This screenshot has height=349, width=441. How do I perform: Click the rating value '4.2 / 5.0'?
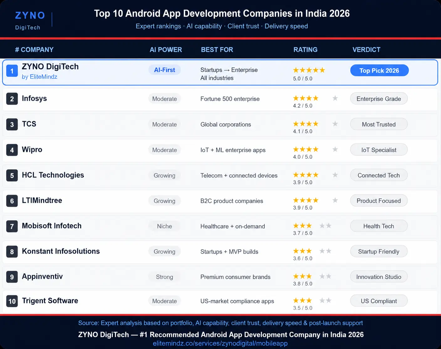(303, 106)
